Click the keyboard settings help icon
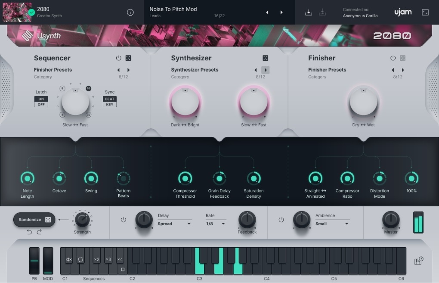Viewport: 439px width, 283px height. tap(418, 261)
